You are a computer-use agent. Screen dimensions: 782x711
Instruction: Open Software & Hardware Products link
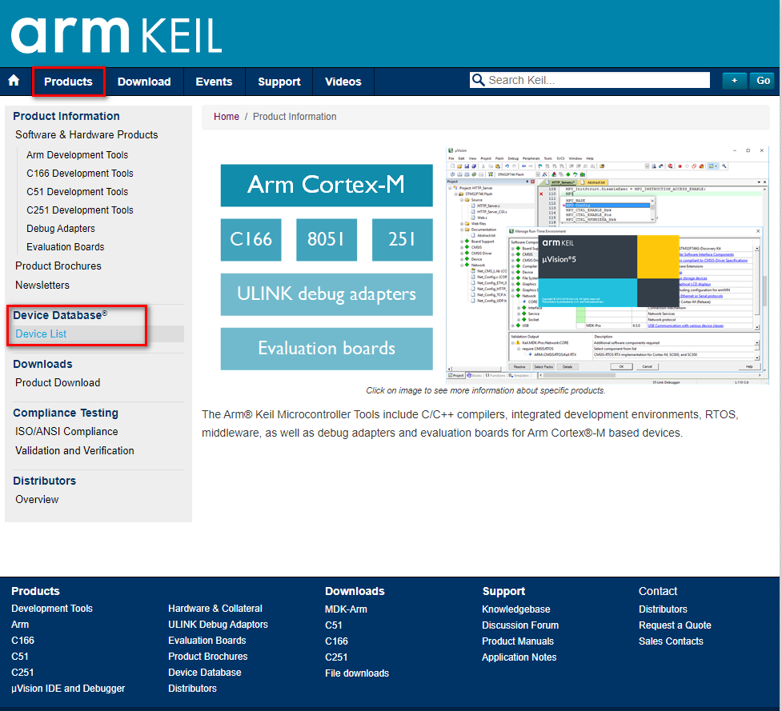click(86, 135)
